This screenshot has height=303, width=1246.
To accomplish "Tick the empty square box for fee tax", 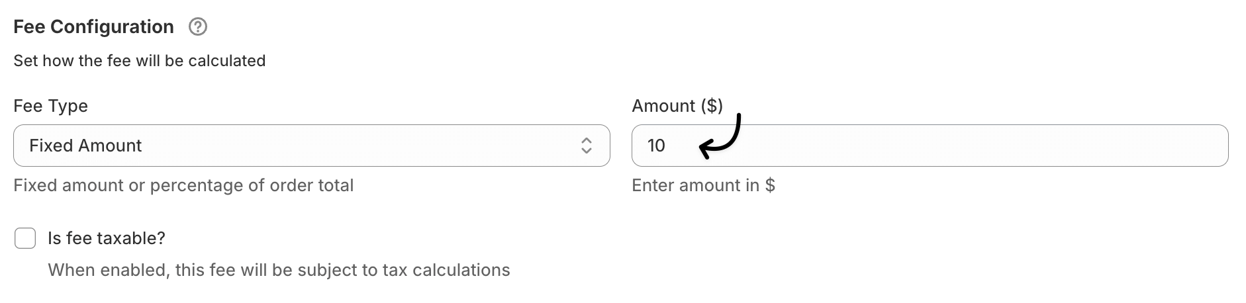I will tap(25, 238).
